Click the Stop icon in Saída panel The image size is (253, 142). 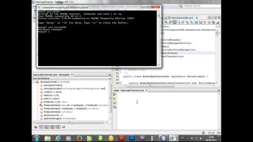pos(115,103)
